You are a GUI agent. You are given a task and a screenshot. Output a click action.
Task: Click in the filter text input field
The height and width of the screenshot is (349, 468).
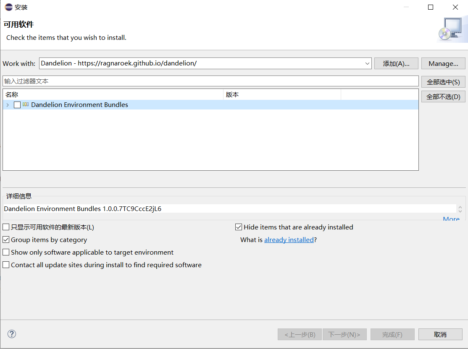pyautogui.click(x=210, y=81)
